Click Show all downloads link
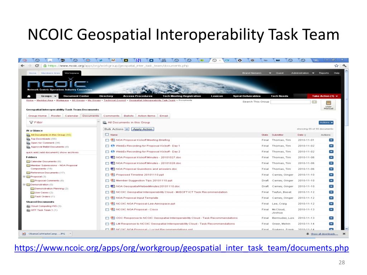 coord(324,234)
